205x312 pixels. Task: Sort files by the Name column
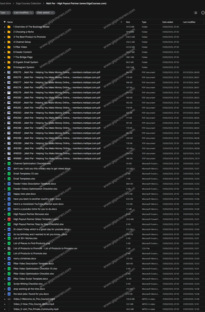tap(10, 22)
